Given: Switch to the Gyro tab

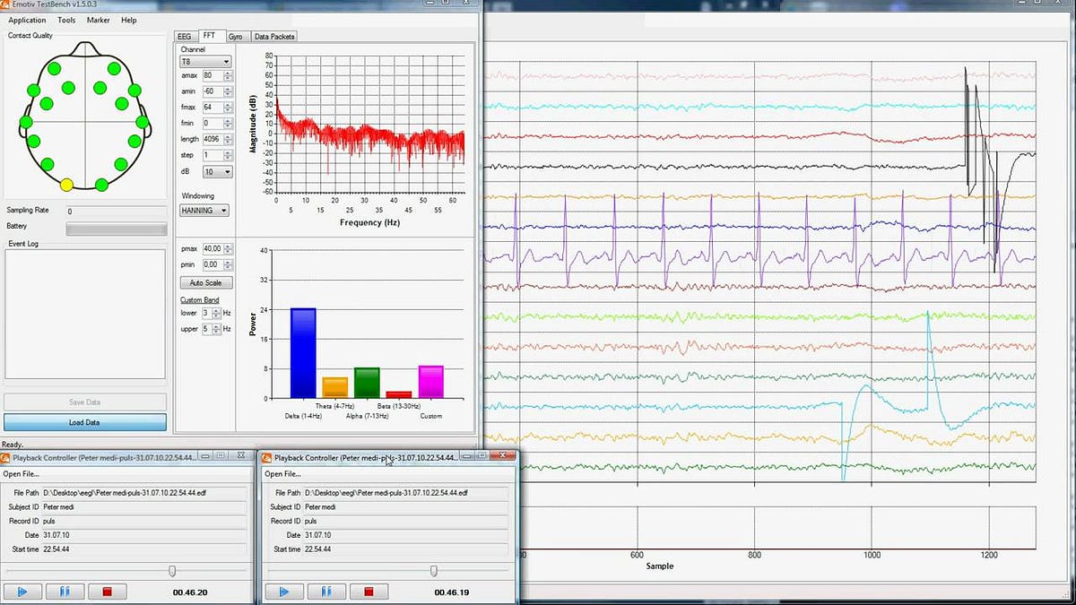Looking at the screenshot, I should [235, 36].
